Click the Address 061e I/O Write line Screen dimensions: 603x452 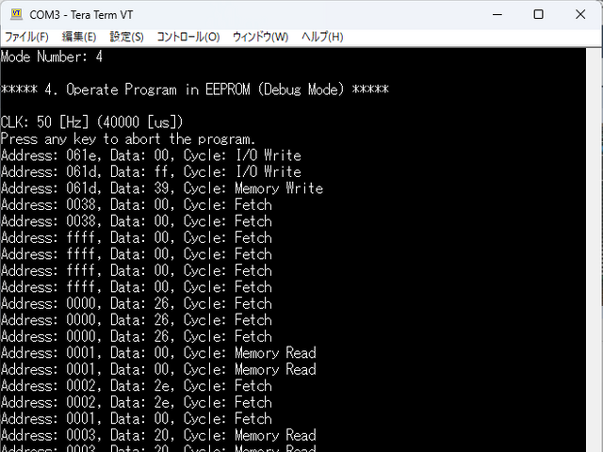tap(151, 155)
